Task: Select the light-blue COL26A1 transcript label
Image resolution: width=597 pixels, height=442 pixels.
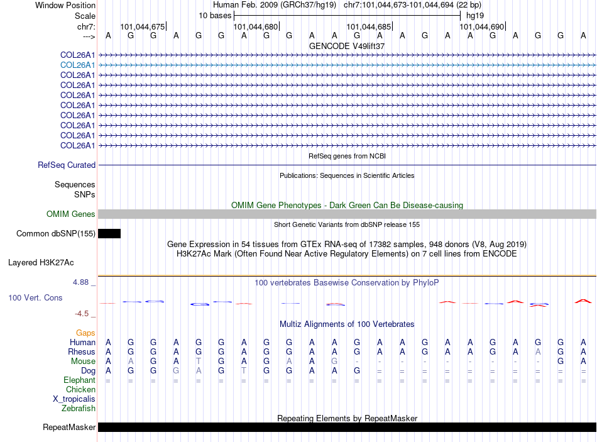Action: tap(78, 65)
